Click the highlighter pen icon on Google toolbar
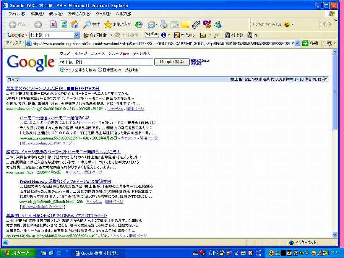Viewport: 344px width, 258px height. tap(216, 35)
